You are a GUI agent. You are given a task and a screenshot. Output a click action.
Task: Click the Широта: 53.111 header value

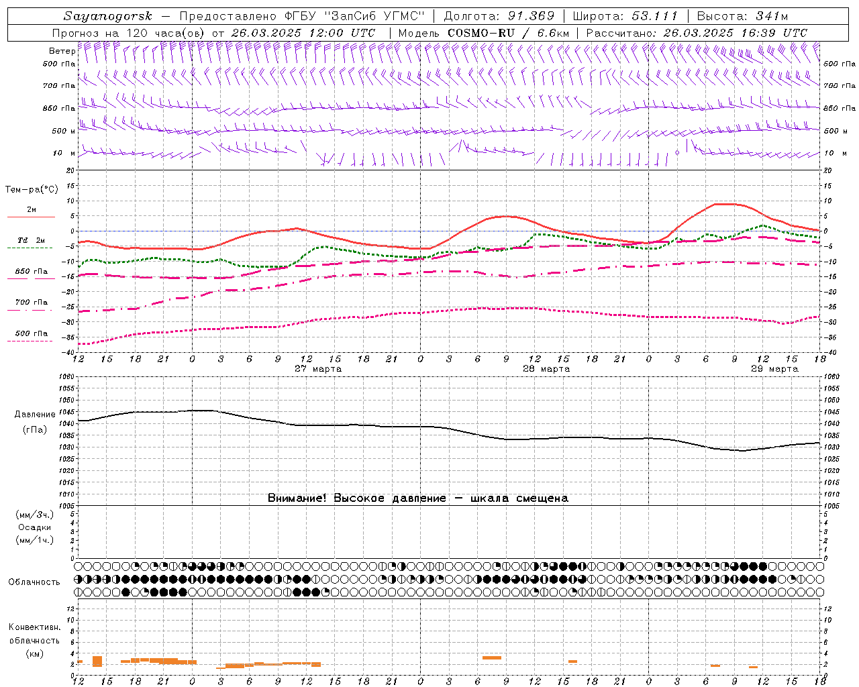625,16
